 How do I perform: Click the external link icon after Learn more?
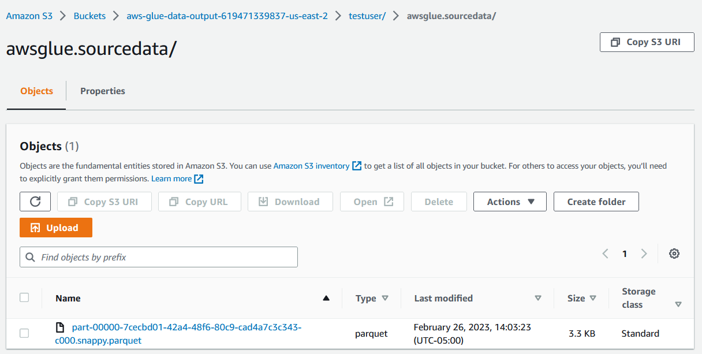pyautogui.click(x=199, y=179)
